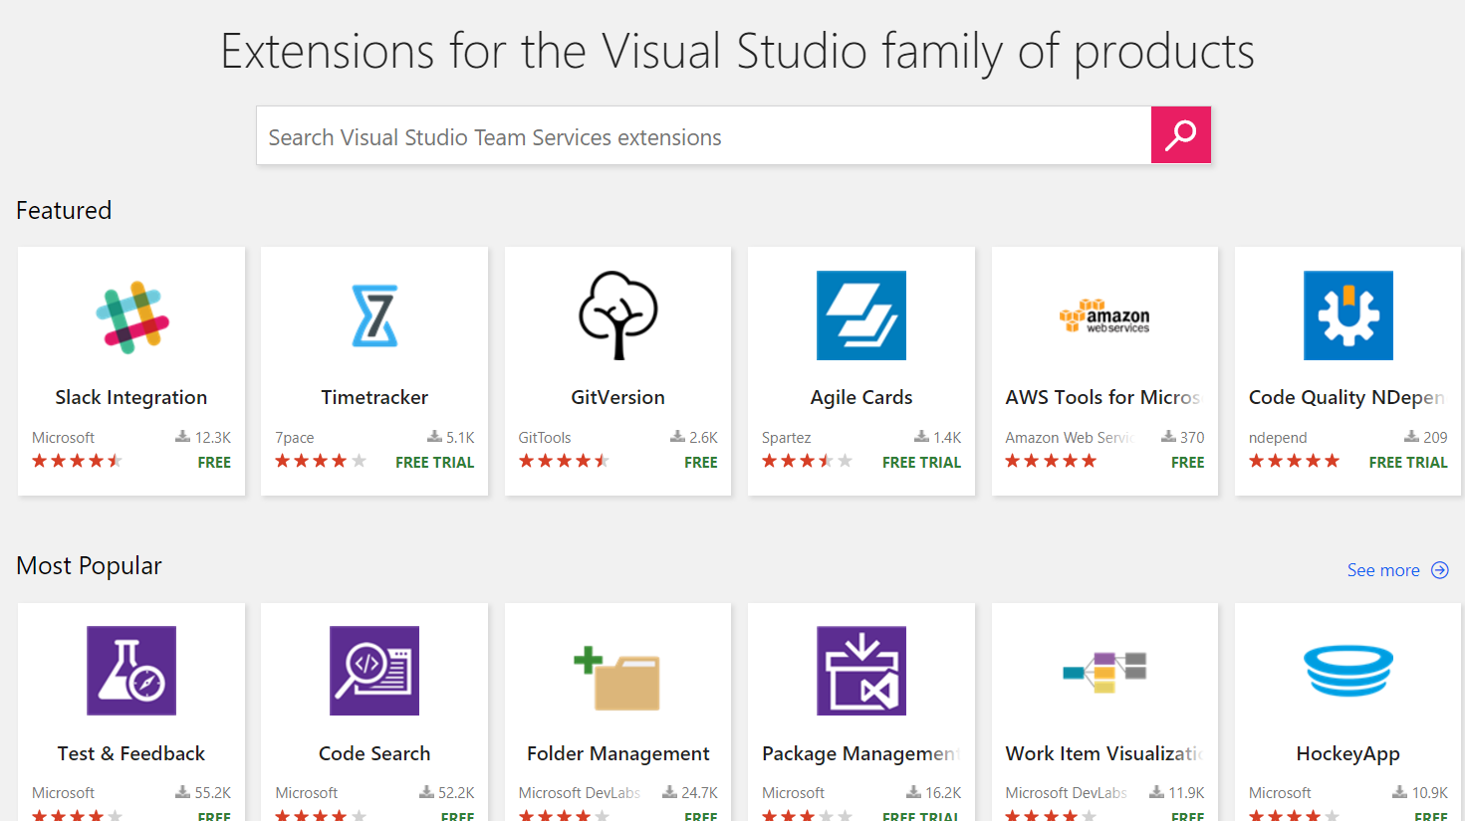
Task: Click the GitVersion star rating
Action: click(x=565, y=461)
